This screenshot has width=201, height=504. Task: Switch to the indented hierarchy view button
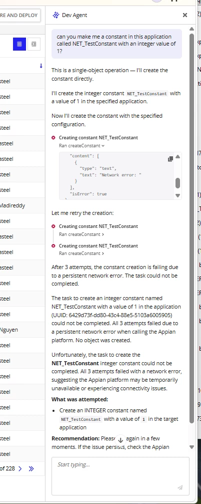click(x=34, y=44)
